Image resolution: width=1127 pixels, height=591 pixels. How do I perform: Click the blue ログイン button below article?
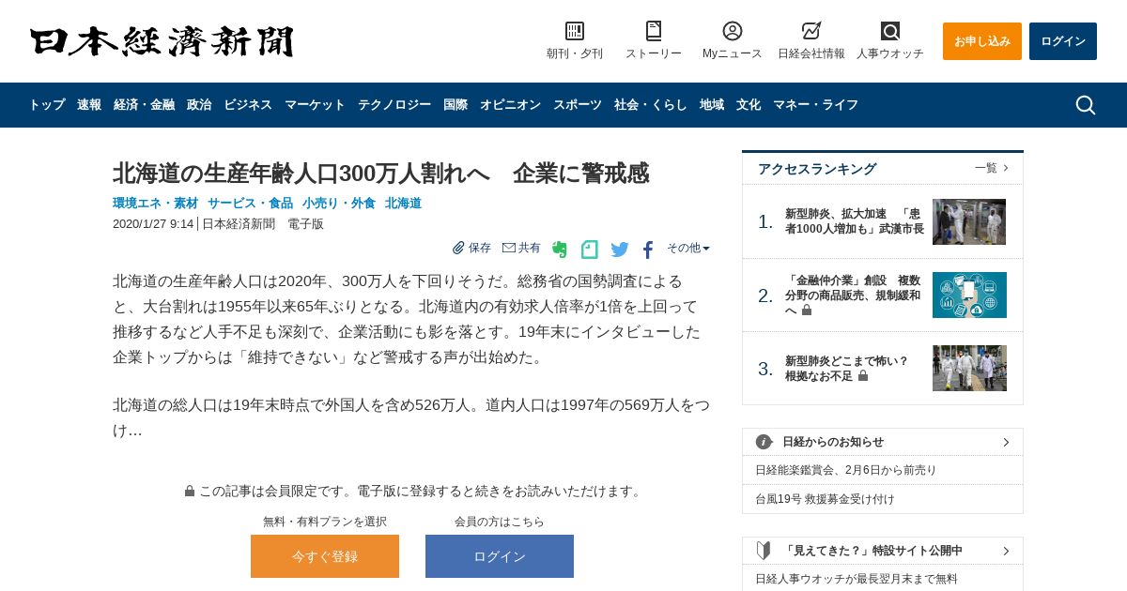(500, 556)
